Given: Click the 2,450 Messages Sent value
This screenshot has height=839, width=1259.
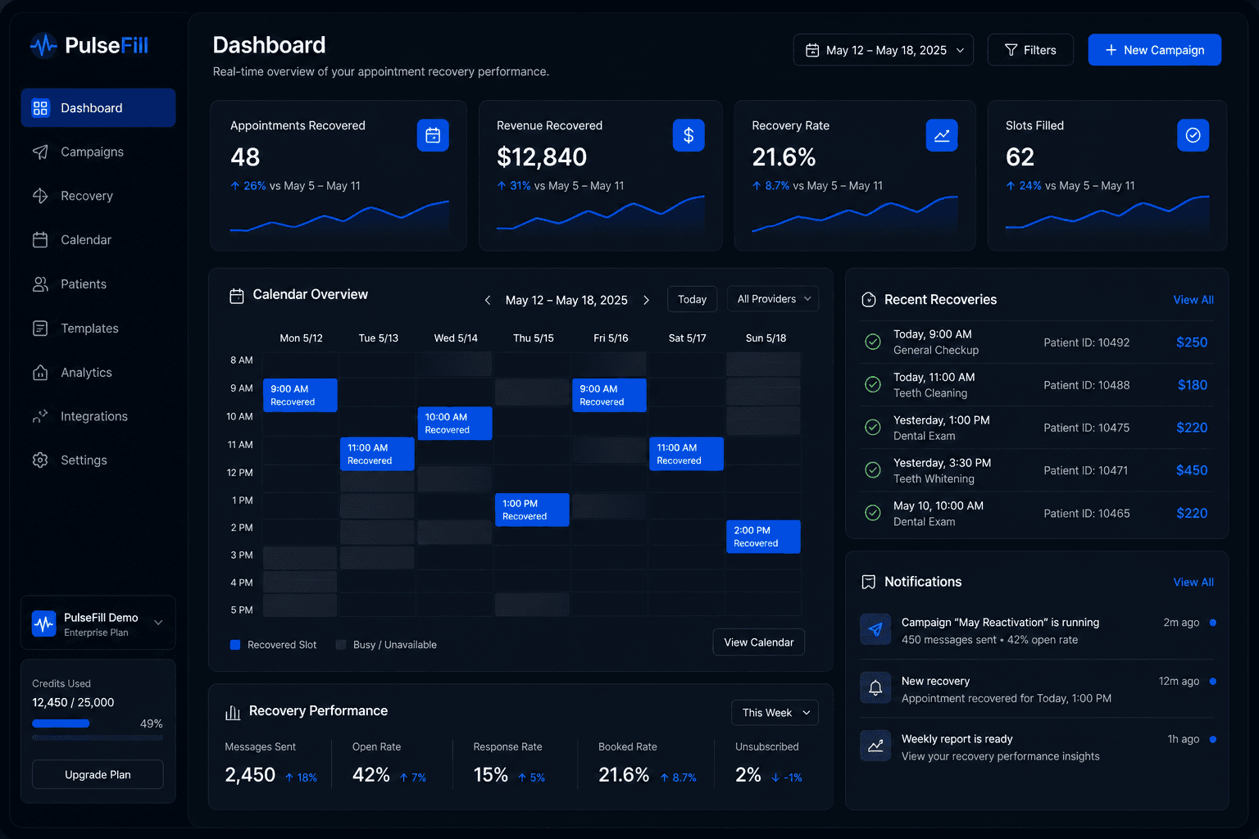Looking at the screenshot, I should click(x=250, y=775).
